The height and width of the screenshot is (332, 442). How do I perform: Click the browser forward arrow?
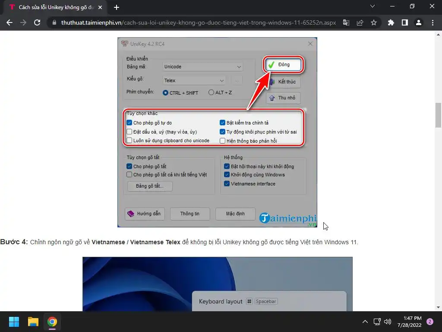tap(23, 22)
